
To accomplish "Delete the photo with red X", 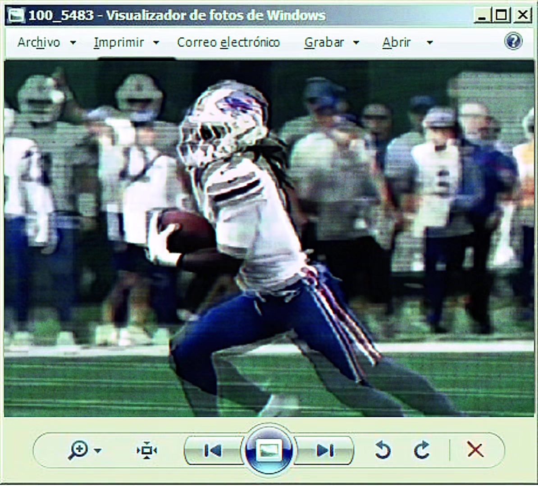I will pos(475,450).
